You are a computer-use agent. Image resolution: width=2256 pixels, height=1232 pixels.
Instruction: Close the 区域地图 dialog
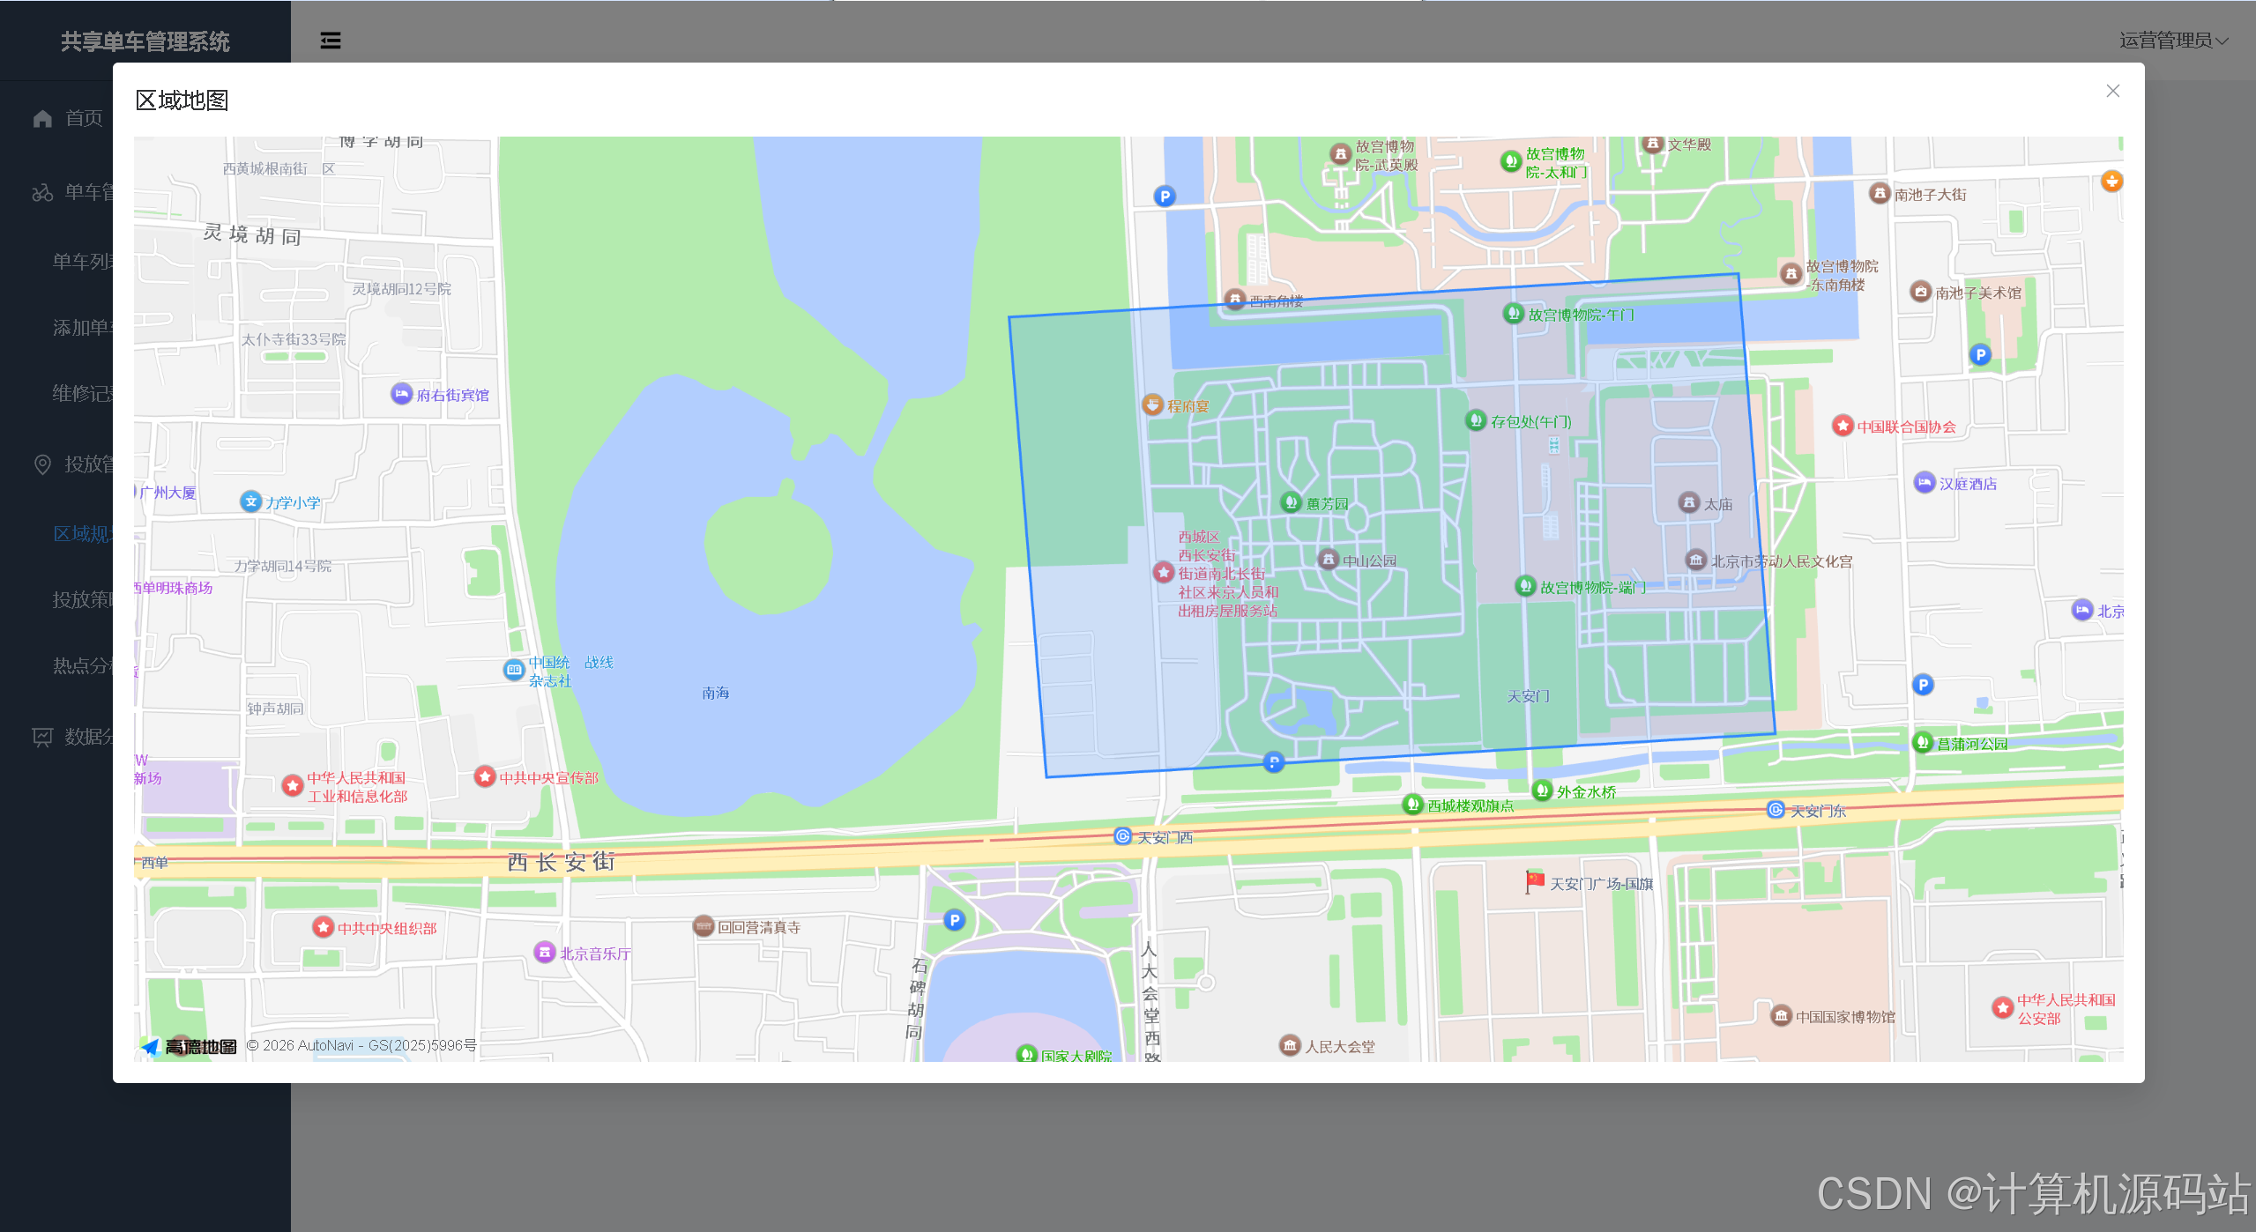[x=2112, y=91]
